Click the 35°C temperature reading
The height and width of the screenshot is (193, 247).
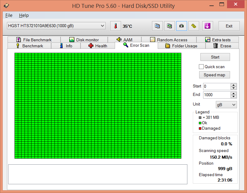pos(127,26)
